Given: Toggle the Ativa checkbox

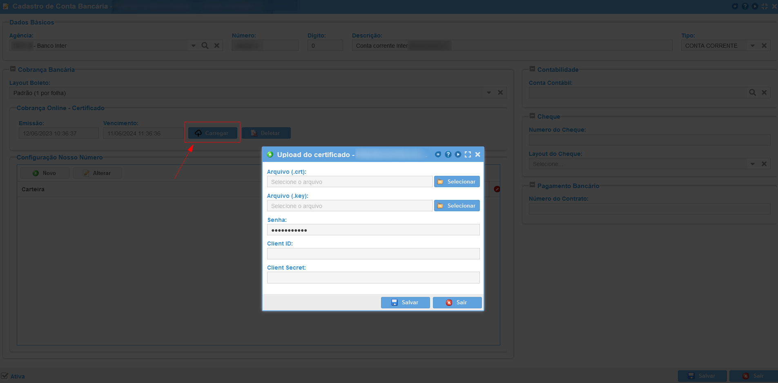Looking at the screenshot, I should (4, 376).
